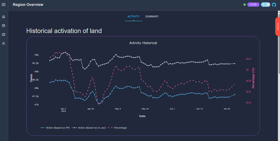Go to the home icon in the sidebar

[x=4, y=17]
